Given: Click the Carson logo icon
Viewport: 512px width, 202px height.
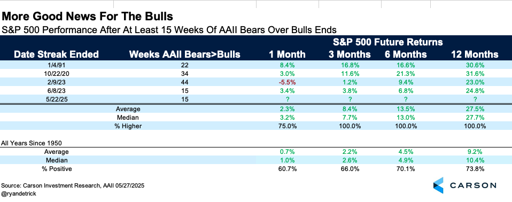Looking at the screenshot, I should [438, 185].
